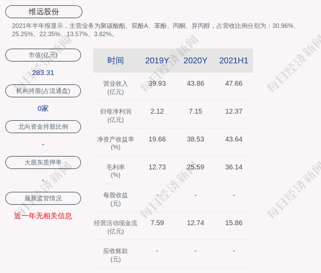
Task: Select the 市值(亿元) label pill
Action: point(43,55)
